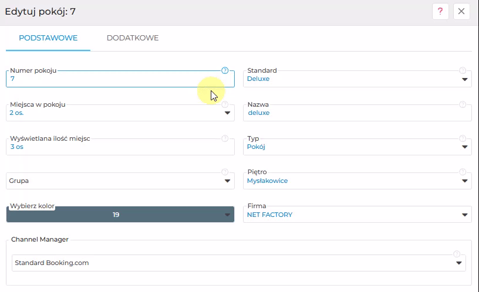The image size is (479, 292).
Task: Open the help question mark button in header
Action: [x=440, y=12]
